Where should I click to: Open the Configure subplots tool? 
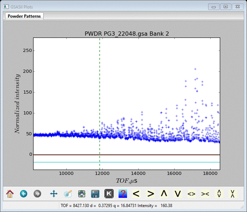[82, 194]
